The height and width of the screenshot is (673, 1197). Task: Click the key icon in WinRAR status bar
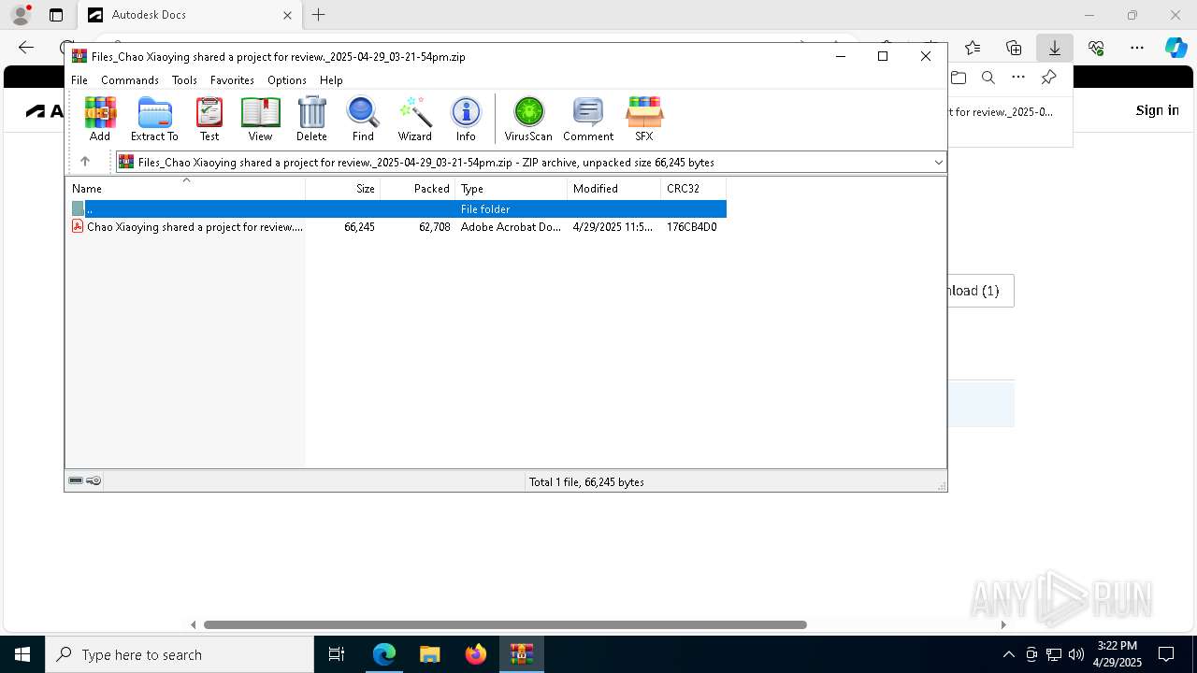[94, 480]
